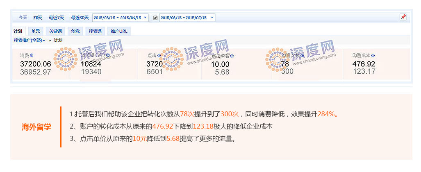Click help icon next to 浏览量
This screenshot has width=421, height=172.
107,55
